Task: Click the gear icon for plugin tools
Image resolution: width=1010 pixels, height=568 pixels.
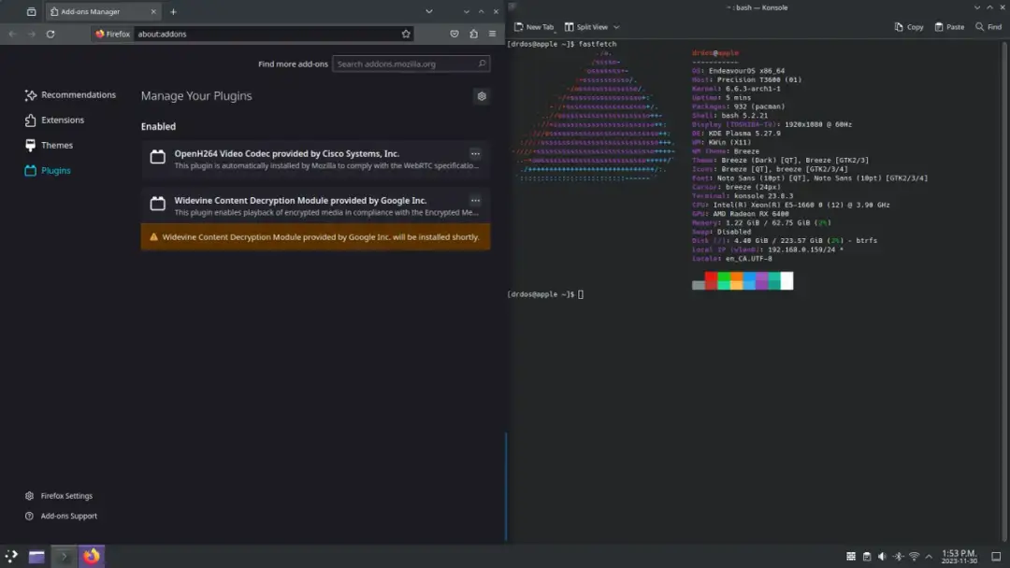Action: click(481, 96)
